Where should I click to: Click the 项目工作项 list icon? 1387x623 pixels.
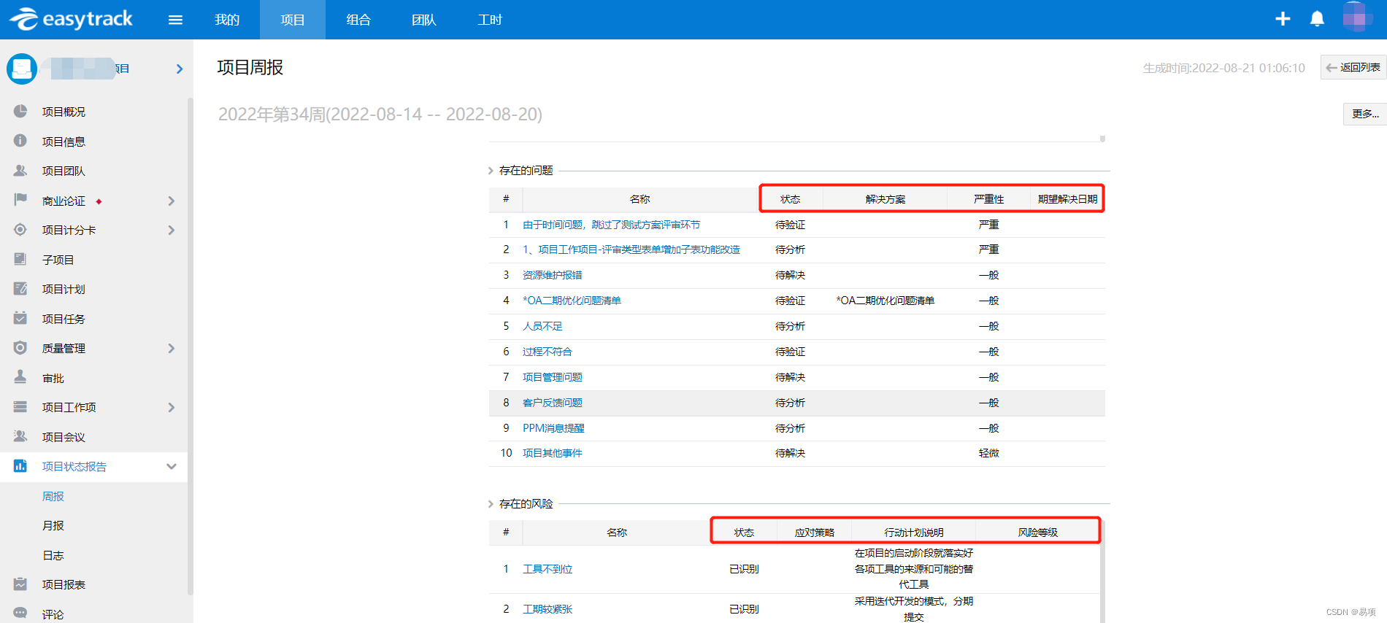(20, 406)
